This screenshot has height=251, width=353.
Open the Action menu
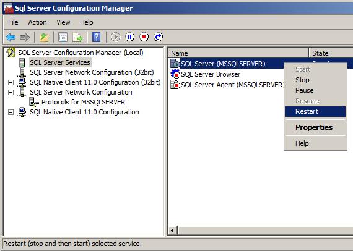coord(37,22)
